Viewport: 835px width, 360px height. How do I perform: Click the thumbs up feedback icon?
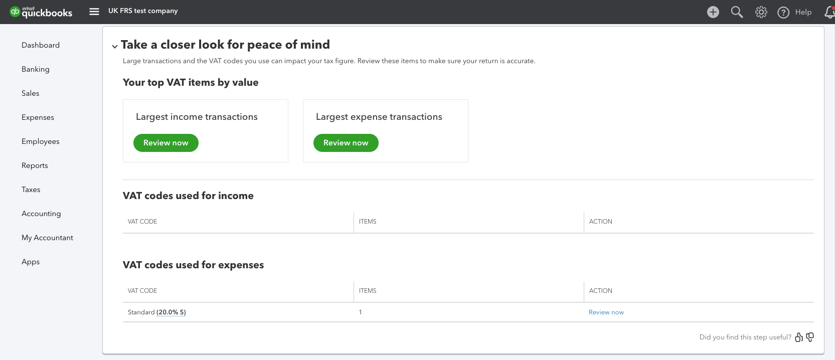(799, 337)
